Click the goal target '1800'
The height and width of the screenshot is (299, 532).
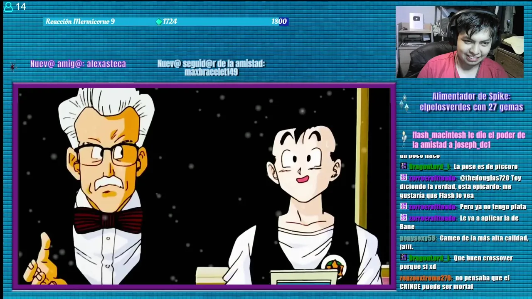(279, 22)
